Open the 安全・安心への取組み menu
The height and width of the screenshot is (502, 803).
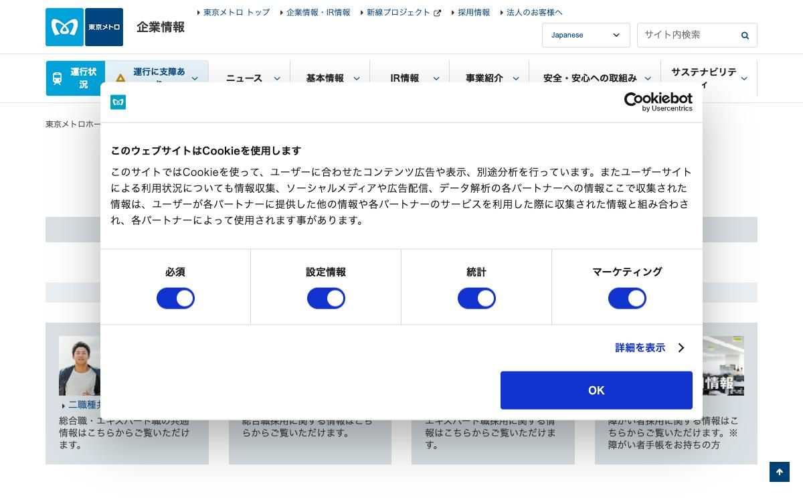tap(590, 78)
